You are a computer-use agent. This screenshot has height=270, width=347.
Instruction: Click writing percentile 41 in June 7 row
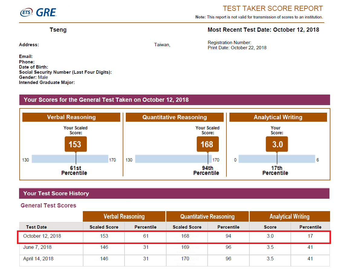coord(310,247)
